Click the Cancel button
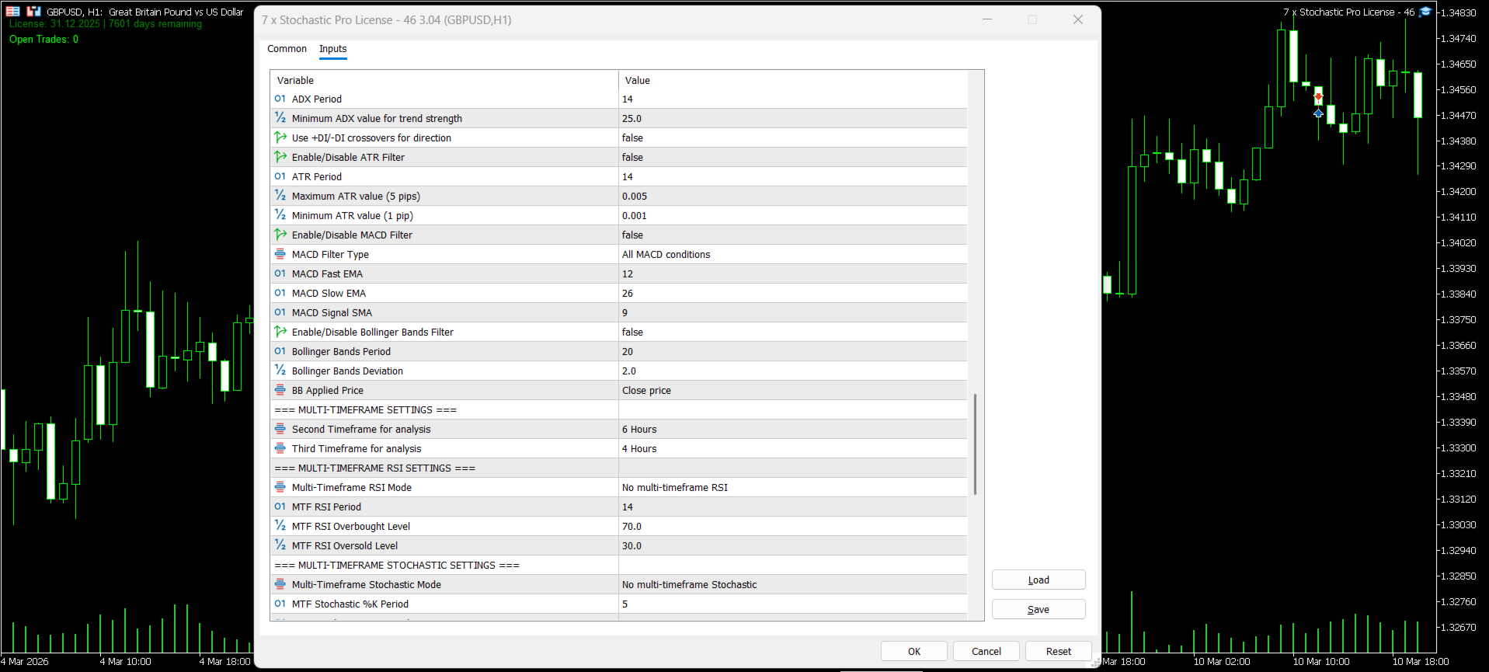1489x672 pixels. coord(986,651)
